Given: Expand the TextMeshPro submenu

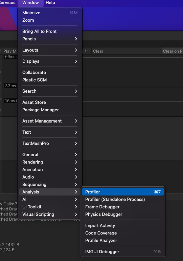Looking at the screenshot, I should coord(50,143).
